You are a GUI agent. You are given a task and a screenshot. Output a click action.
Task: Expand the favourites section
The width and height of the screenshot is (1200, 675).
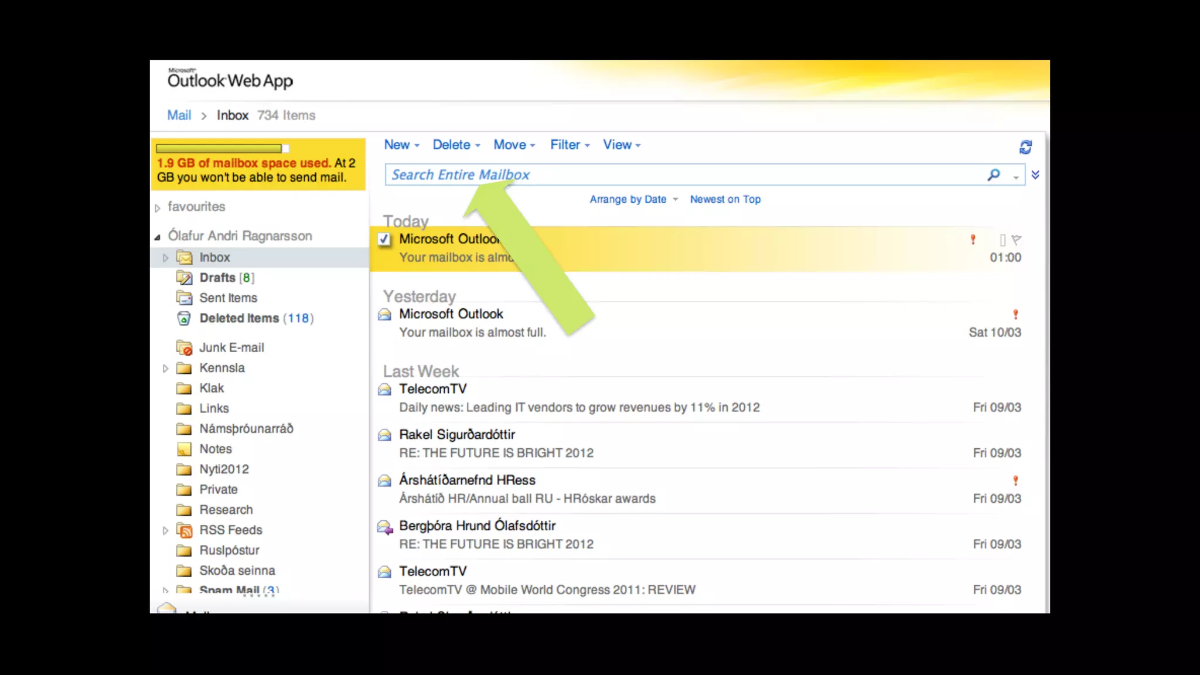coord(158,208)
